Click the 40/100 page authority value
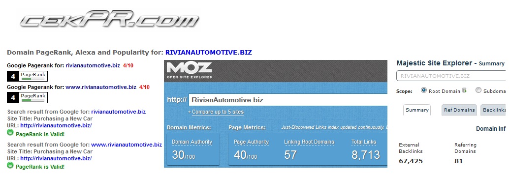The height and width of the screenshot is (177, 510). [245, 155]
